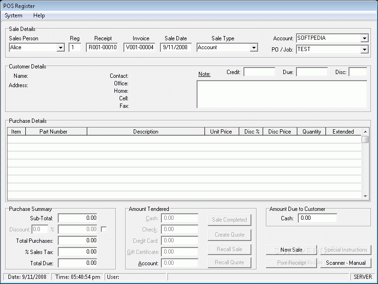Click the Disc Price column header
Image resolution: width=378 pixels, height=284 pixels.
[x=280, y=132]
